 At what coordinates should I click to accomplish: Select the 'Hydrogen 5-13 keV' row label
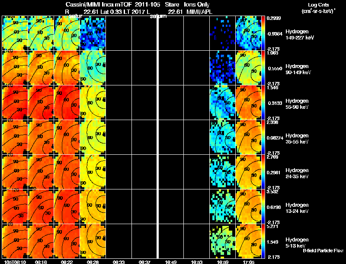pos(297,243)
